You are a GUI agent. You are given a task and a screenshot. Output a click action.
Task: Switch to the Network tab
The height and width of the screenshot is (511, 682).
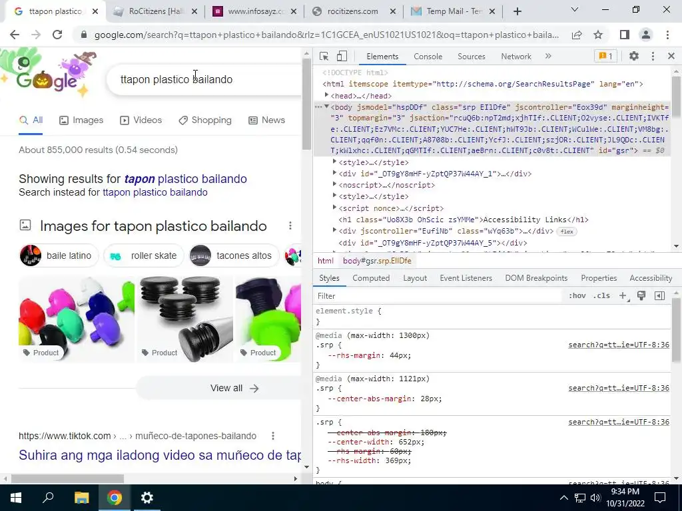[516, 57]
